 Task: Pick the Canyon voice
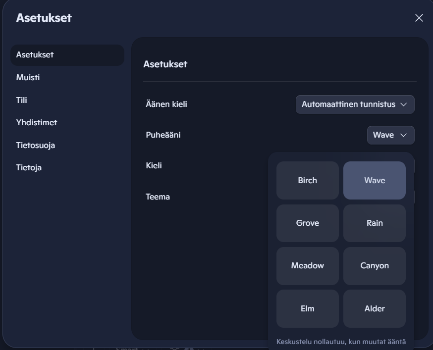pyautogui.click(x=374, y=266)
